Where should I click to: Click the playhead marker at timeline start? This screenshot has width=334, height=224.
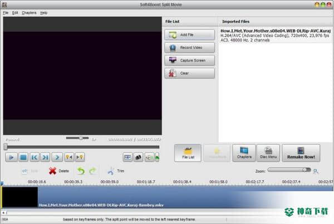coord(2,183)
